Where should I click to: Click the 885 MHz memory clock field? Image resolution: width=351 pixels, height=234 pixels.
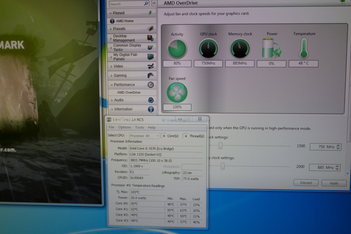click(324, 167)
